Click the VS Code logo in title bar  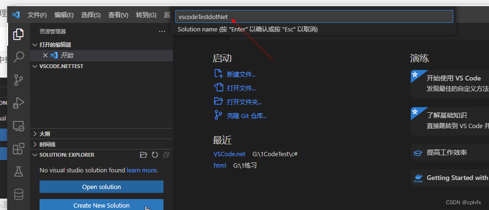pos(16,15)
